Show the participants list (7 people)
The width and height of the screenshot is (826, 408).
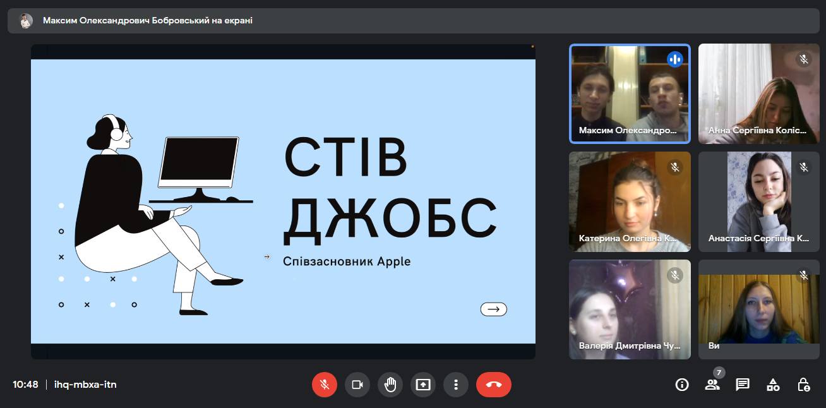pyautogui.click(x=712, y=385)
